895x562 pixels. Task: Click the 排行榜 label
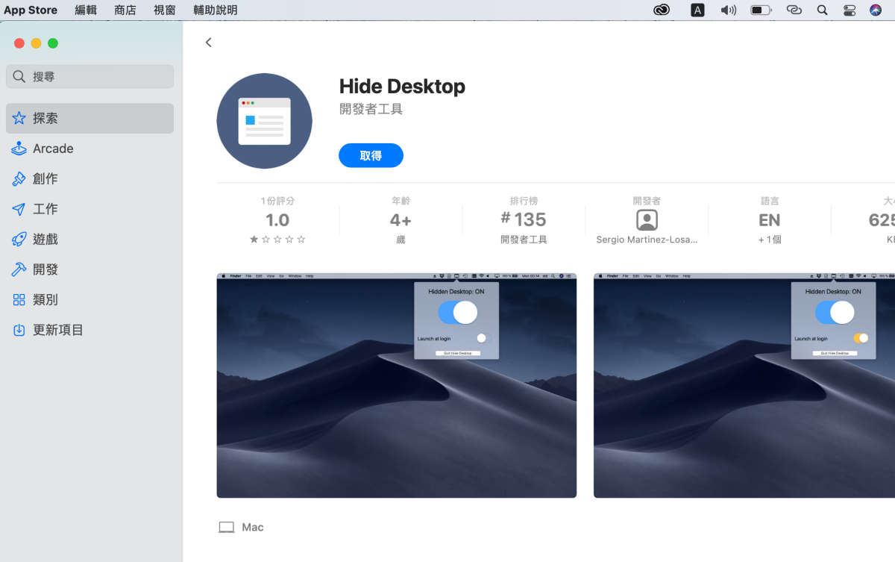(524, 201)
